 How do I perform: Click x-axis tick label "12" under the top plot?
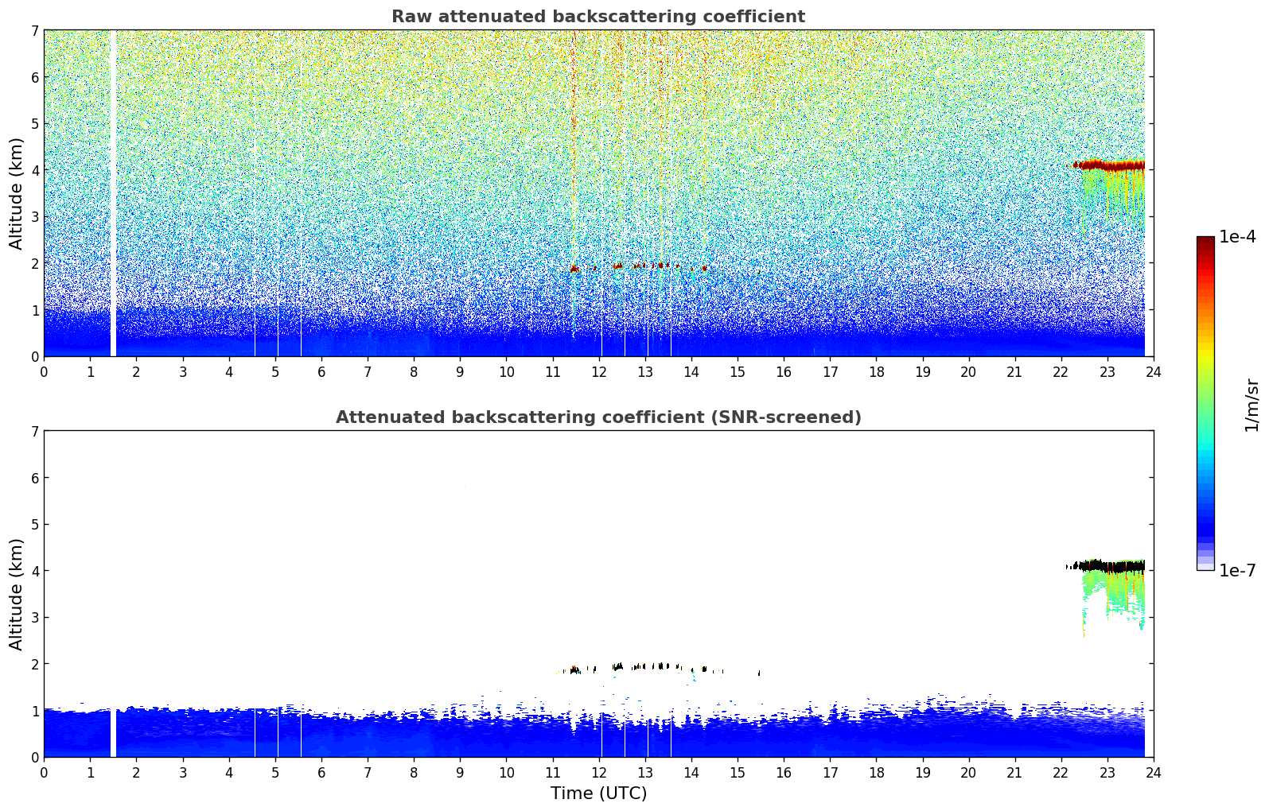coord(598,371)
